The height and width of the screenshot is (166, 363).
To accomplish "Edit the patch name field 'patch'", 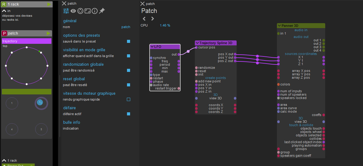I will click(x=126, y=27).
